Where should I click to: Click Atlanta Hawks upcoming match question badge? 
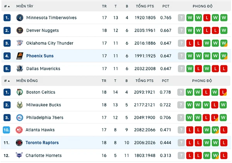[x=181, y=130]
